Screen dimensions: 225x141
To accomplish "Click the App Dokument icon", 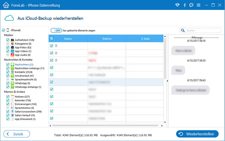I will tap(12, 119).
